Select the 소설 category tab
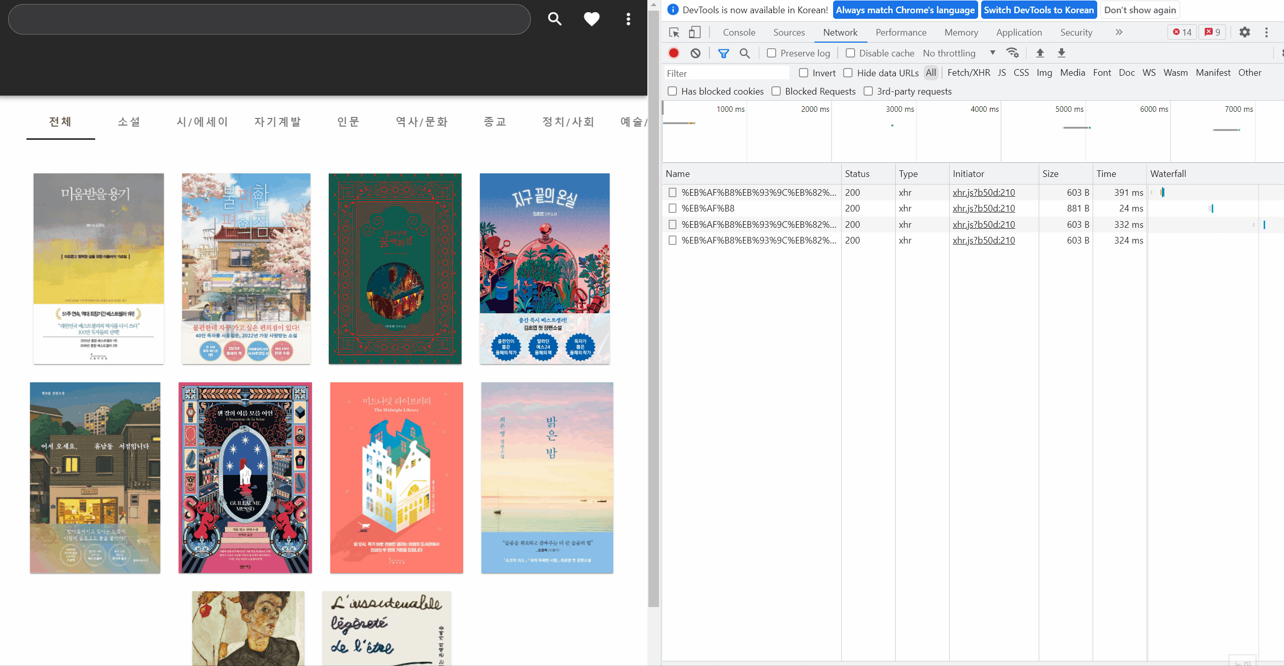The image size is (1284, 666). [129, 122]
